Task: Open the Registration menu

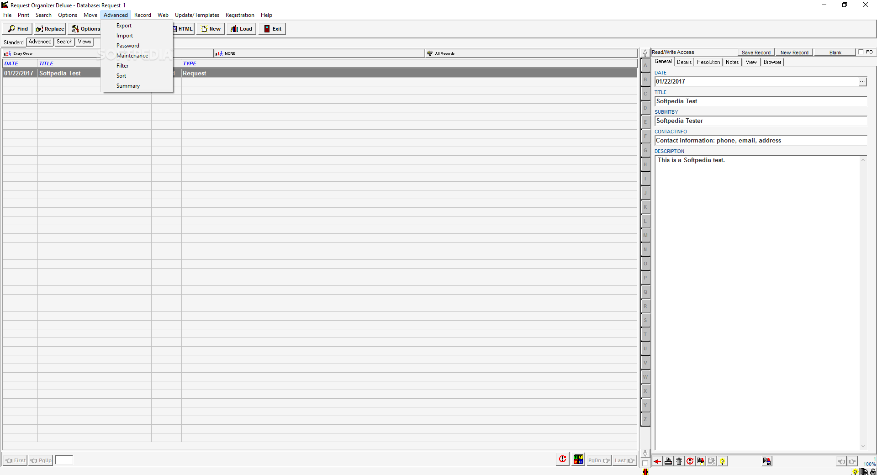Action: point(240,15)
